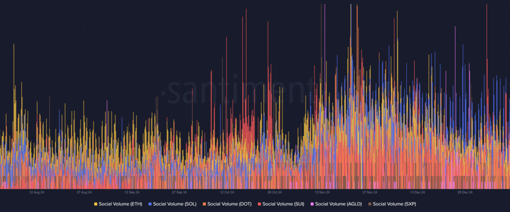The height and width of the screenshot is (212, 510).
Task: Click the yellow ETH legend color square
Action: [96, 204]
